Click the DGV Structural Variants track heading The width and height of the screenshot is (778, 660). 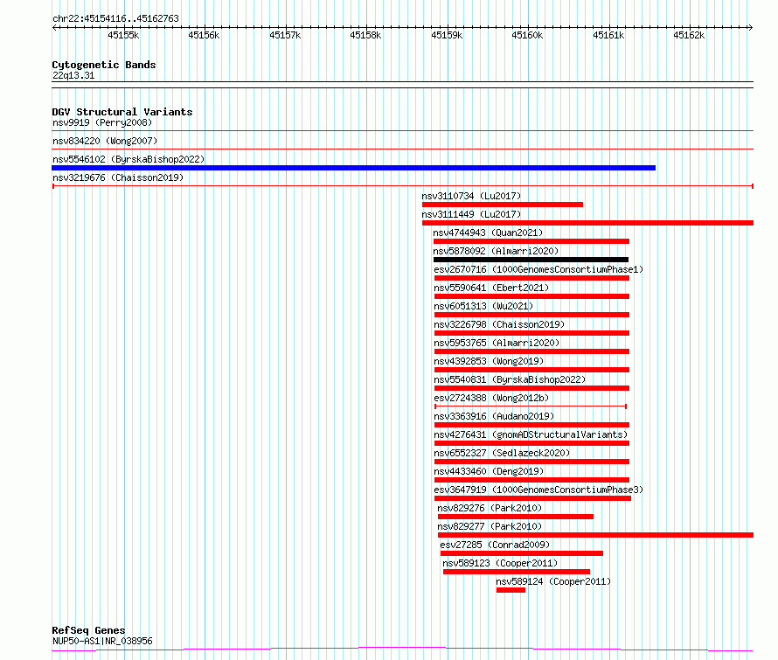click(x=122, y=112)
